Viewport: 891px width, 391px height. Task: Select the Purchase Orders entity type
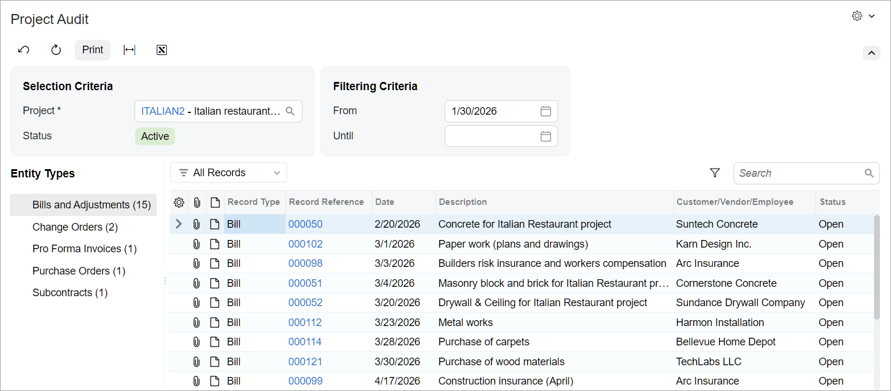(x=78, y=271)
